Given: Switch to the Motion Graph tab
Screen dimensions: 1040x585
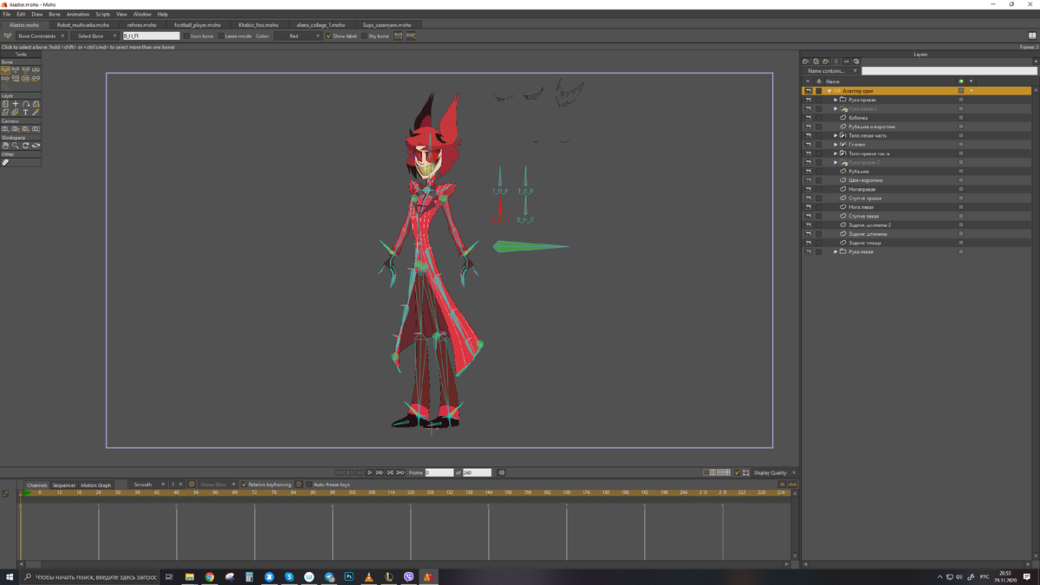Looking at the screenshot, I should coord(96,485).
